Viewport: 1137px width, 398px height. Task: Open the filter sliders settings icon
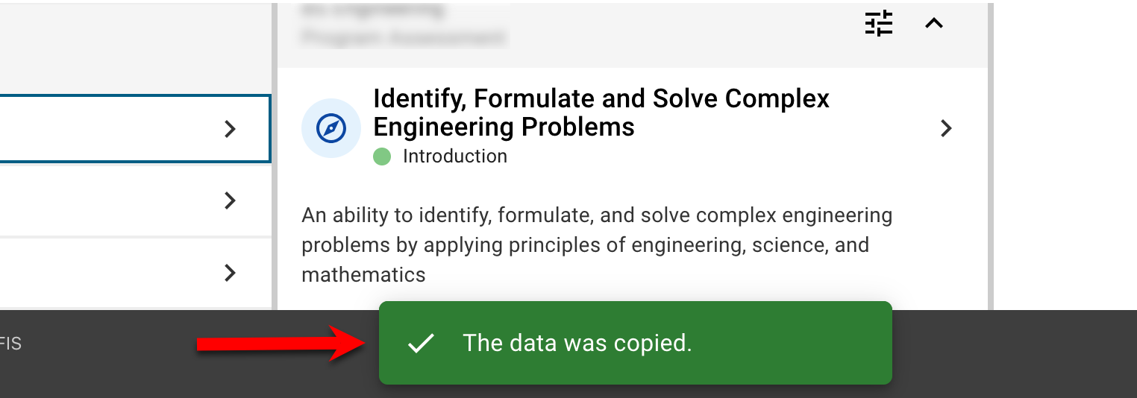pos(878,24)
